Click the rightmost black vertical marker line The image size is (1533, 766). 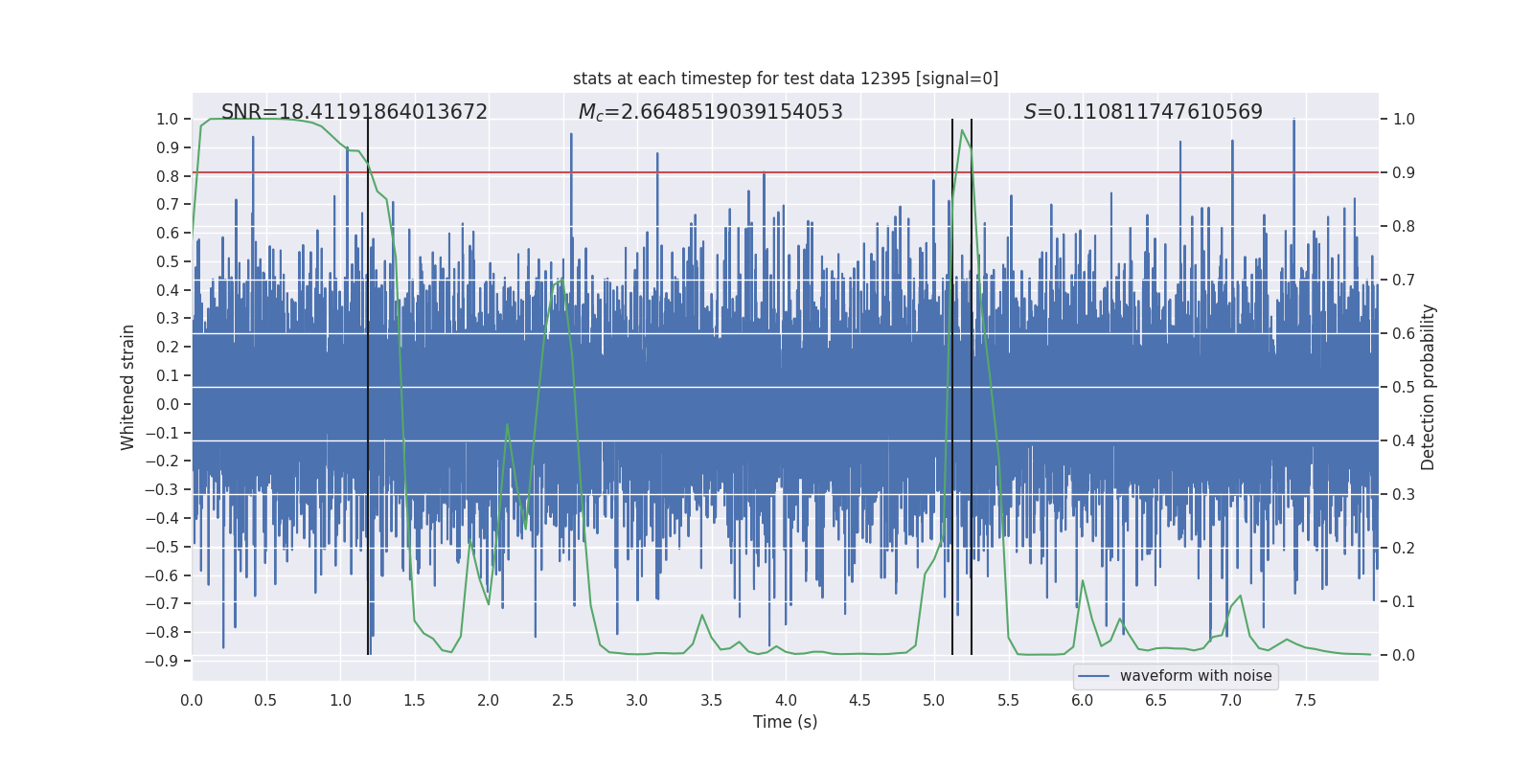[972, 383]
